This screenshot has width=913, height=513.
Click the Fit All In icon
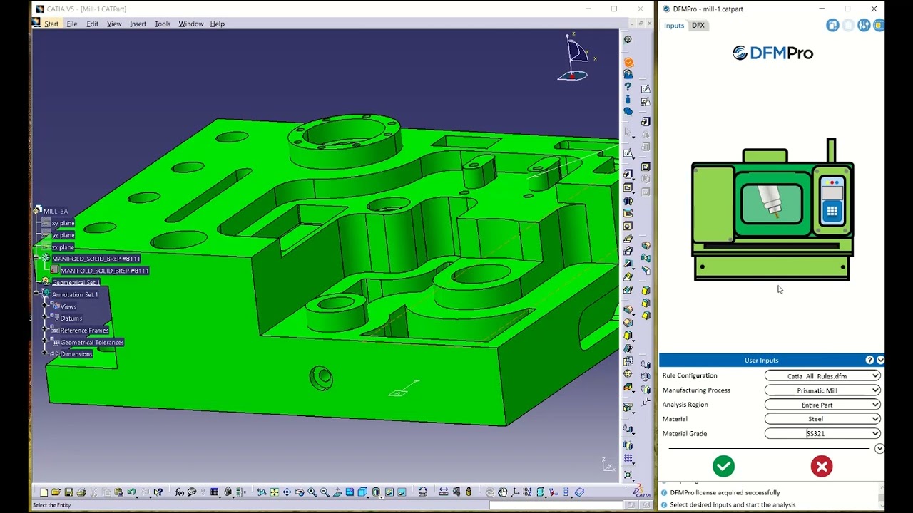275,492
